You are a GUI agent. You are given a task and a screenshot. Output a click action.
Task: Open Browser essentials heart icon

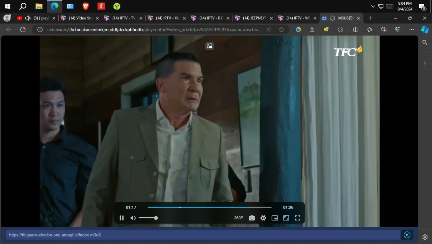pos(398,30)
